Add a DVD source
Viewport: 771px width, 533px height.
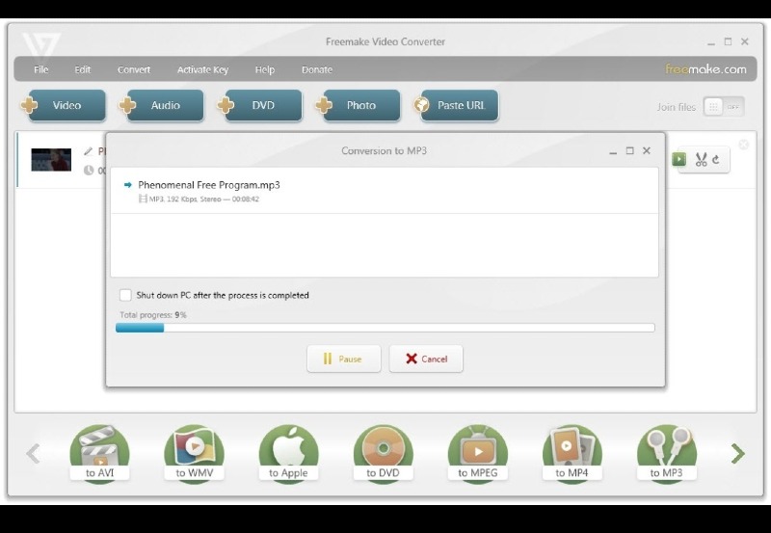coord(260,105)
